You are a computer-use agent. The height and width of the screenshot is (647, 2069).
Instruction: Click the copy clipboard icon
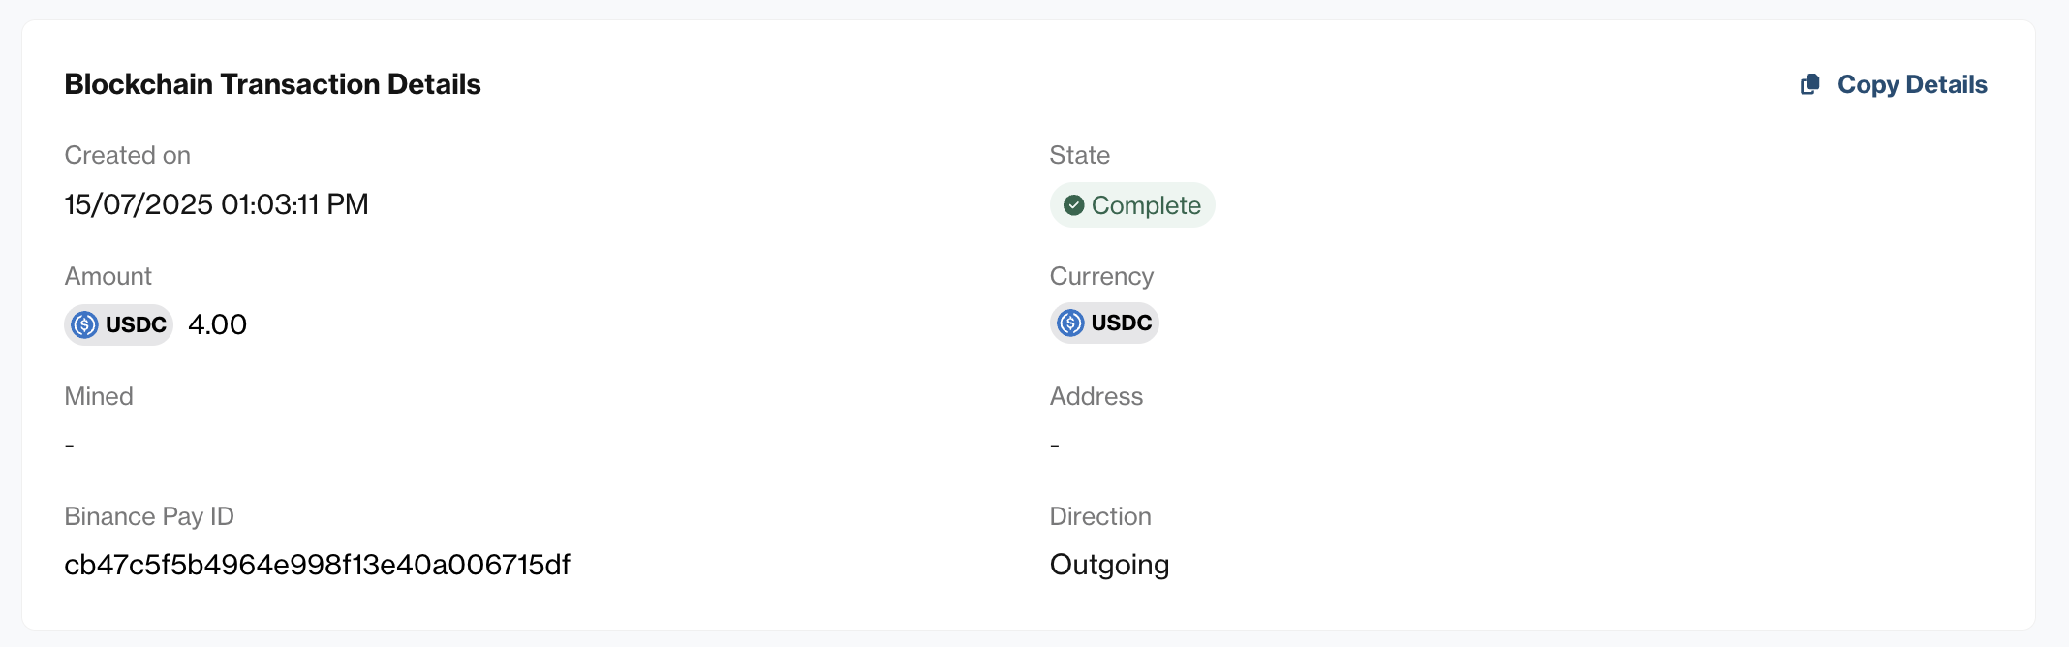1809,85
